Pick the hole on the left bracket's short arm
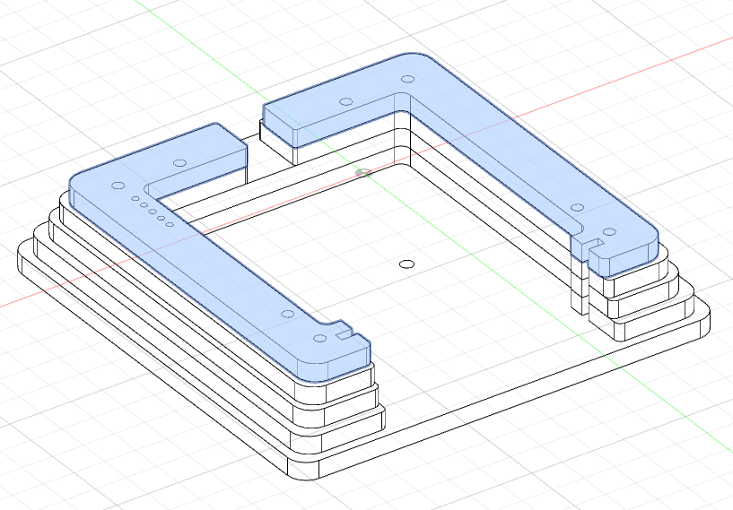 (x=179, y=163)
